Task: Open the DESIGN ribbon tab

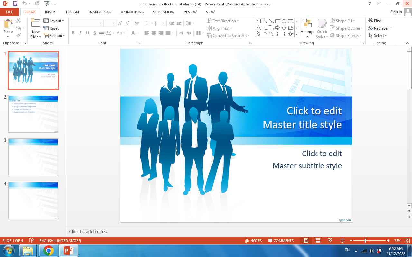Action: pos(72,12)
